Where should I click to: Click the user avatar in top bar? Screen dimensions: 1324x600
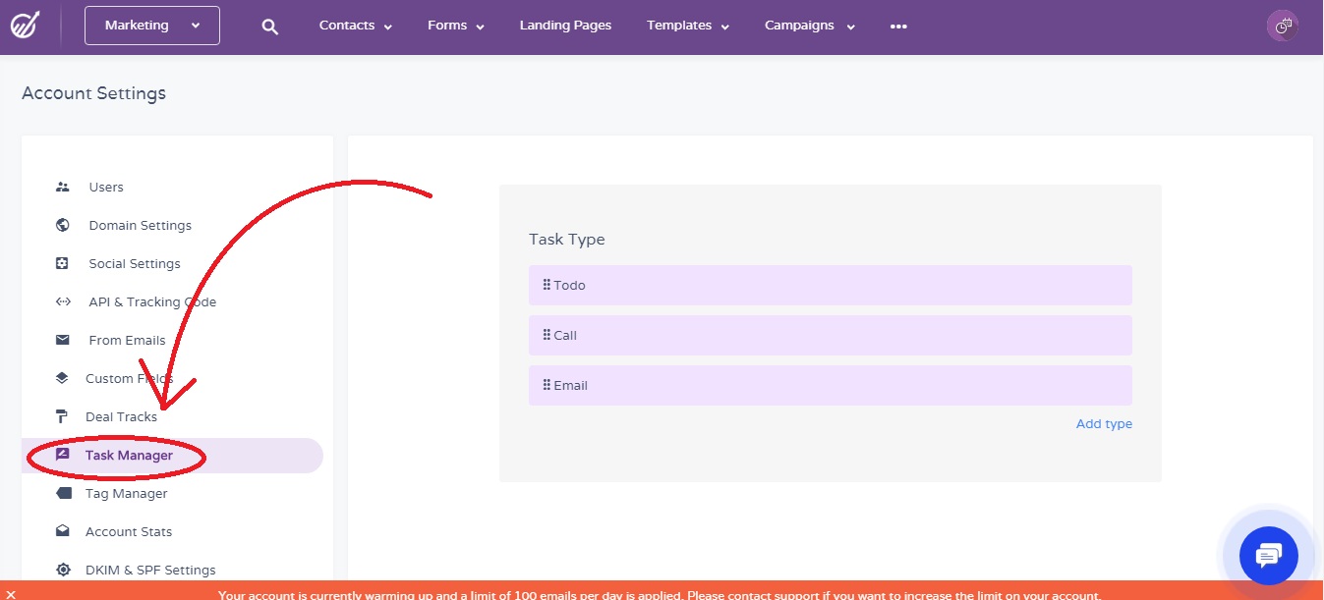[1283, 27]
